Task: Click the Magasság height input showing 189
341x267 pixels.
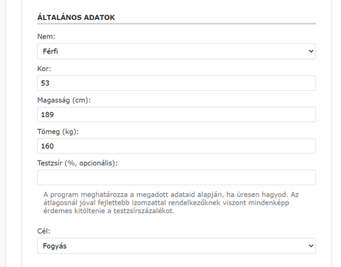Action: pyautogui.click(x=176, y=114)
